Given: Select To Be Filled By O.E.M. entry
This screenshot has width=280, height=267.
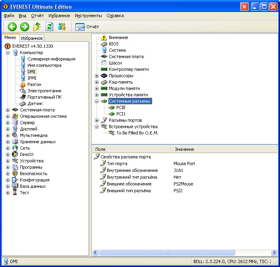Looking at the screenshot, I should (137, 133).
